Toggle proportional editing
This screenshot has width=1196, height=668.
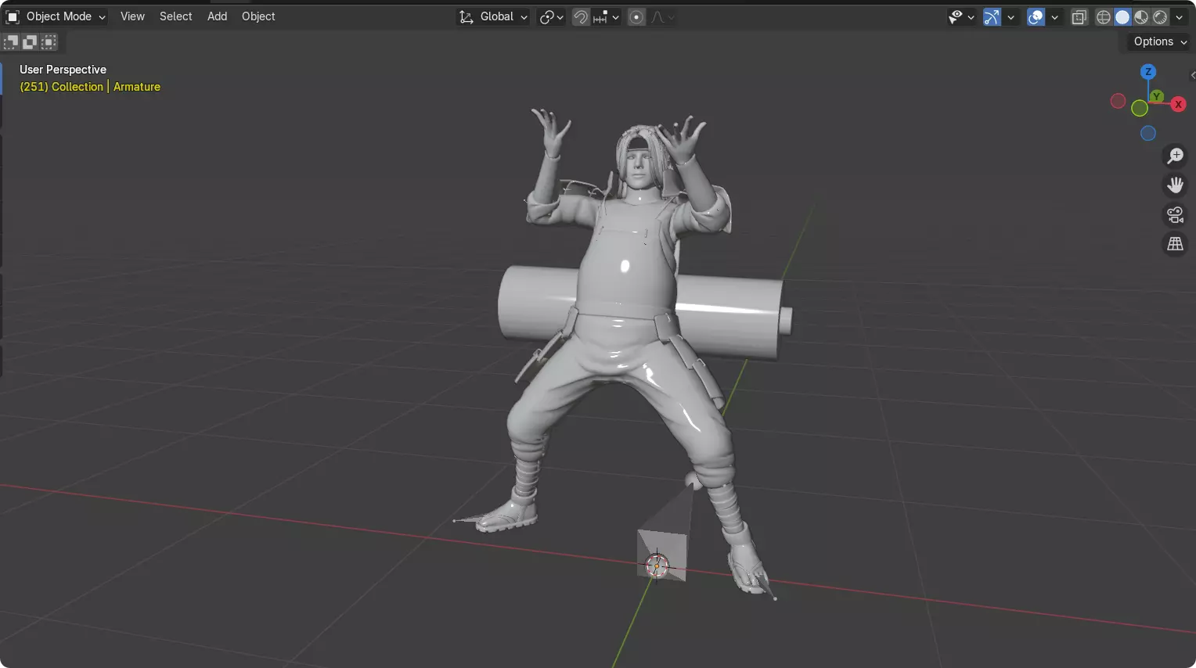(x=637, y=16)
